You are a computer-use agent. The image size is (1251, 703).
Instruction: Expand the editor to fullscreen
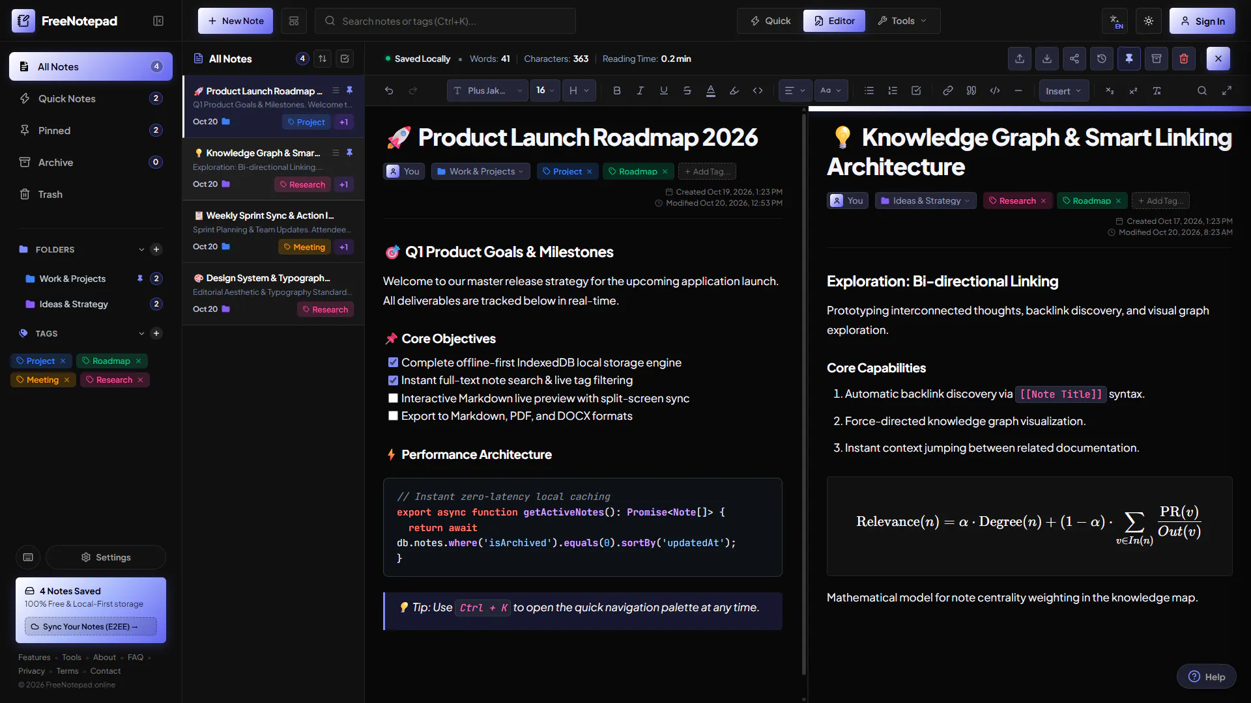pos(1227,91)
